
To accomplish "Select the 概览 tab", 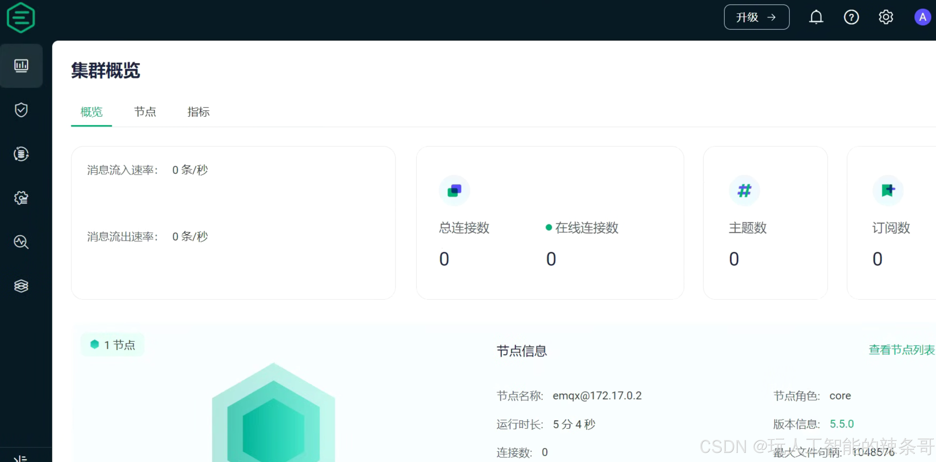I will point(91,111).
